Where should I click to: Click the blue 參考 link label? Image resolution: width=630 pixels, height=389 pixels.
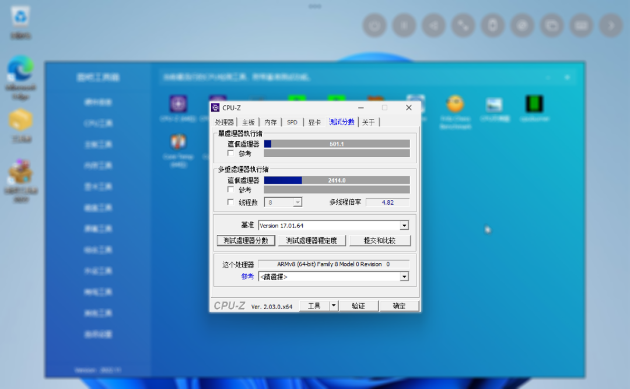247,276
